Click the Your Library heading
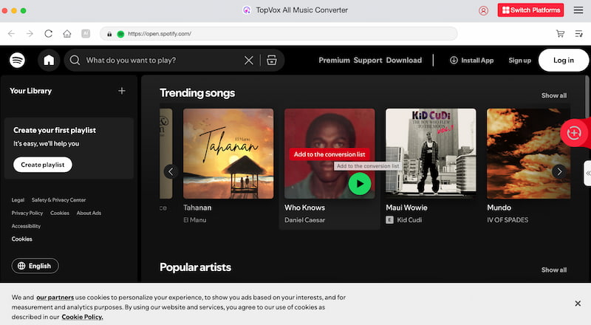 pos(30,91)
